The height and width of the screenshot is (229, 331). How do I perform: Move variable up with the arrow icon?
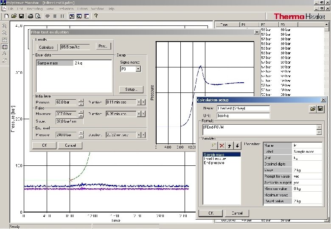coord(230,145)
